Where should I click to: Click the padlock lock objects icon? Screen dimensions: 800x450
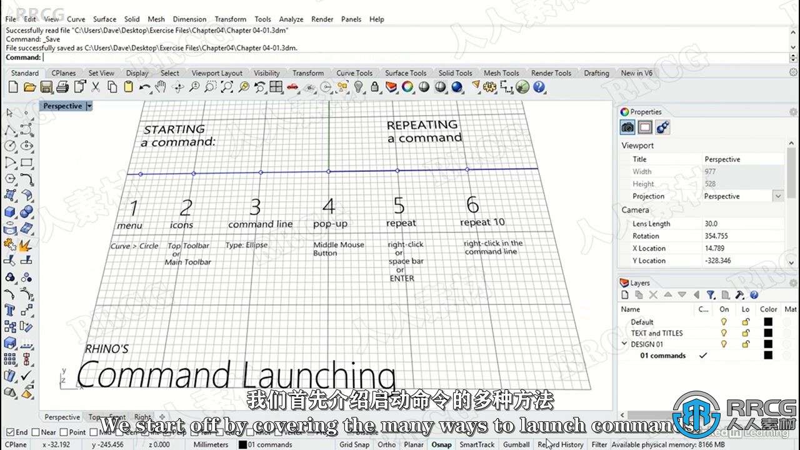[x=375, y=87]
